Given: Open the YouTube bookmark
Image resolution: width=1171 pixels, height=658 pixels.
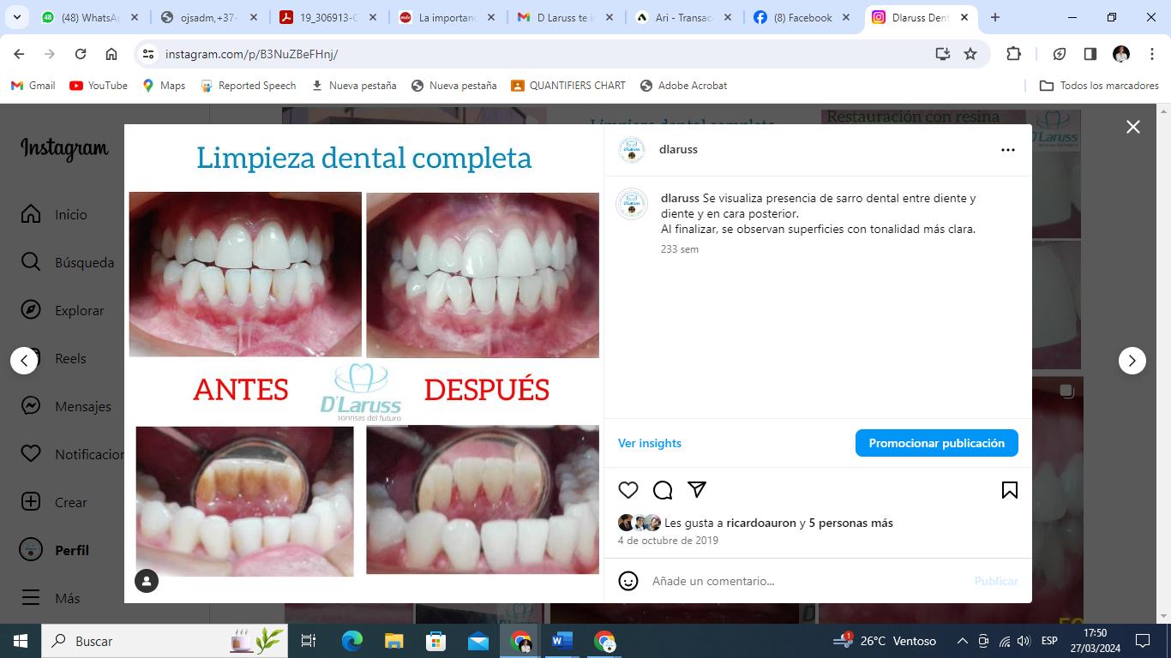Looking at the screenshot, I should point(99,86).
